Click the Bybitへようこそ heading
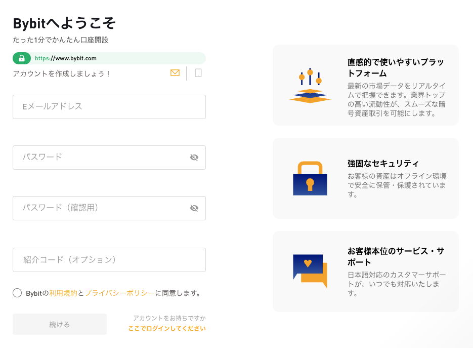This screenshot has height=348, width=473. click(64, 23)
